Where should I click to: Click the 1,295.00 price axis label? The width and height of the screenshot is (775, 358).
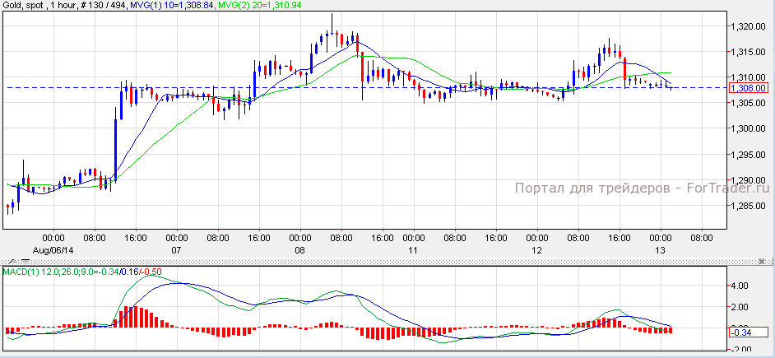point(747,154)
